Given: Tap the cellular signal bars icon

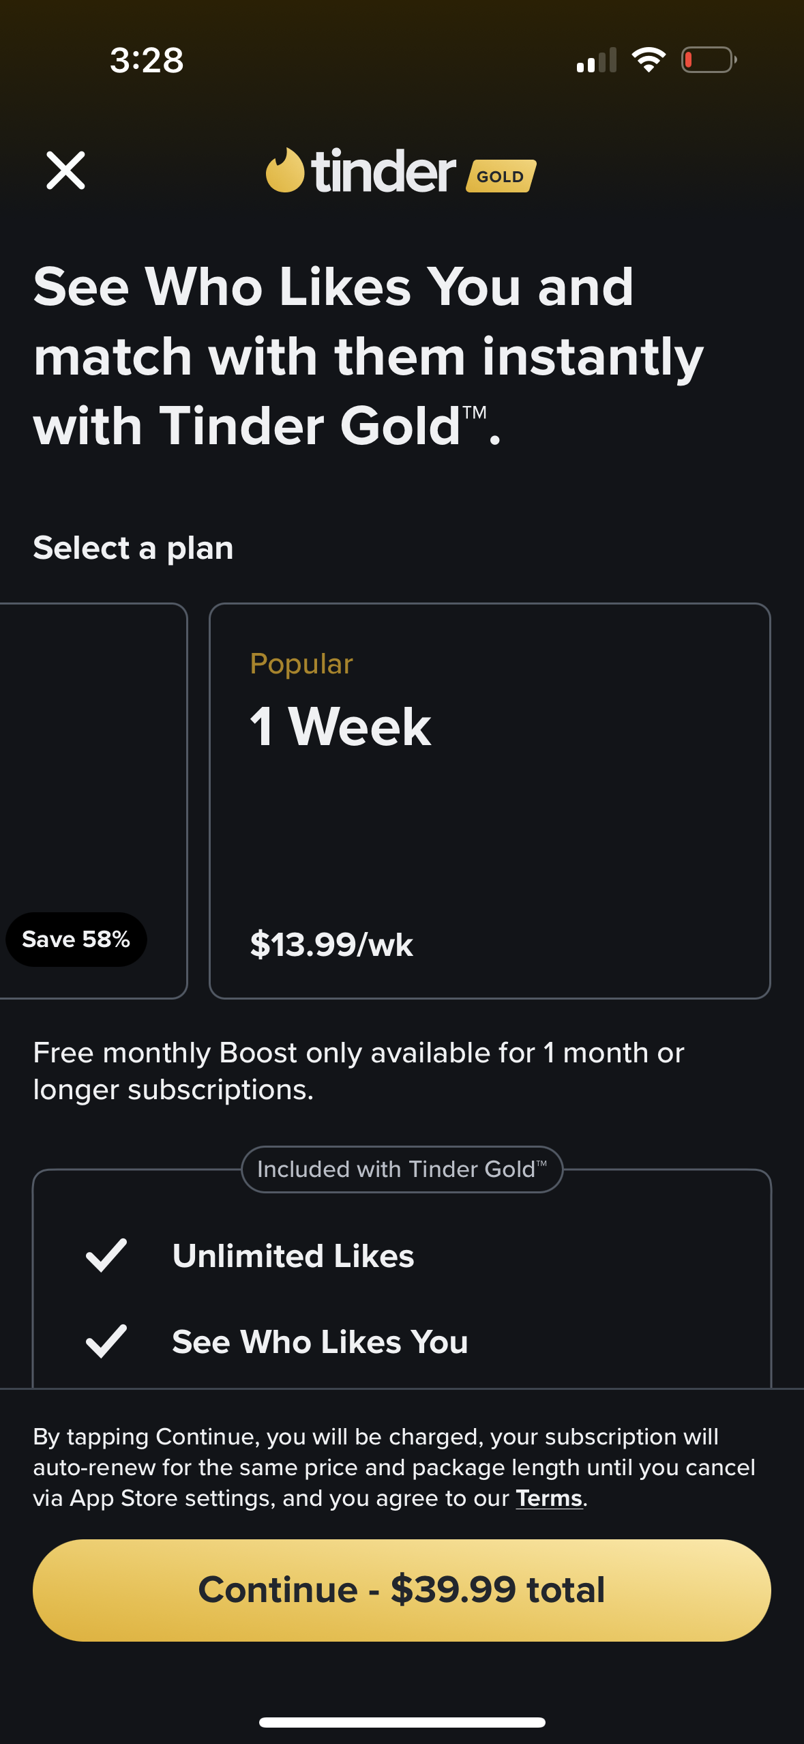Looking at the screenshot, I should tap(597, 60).
